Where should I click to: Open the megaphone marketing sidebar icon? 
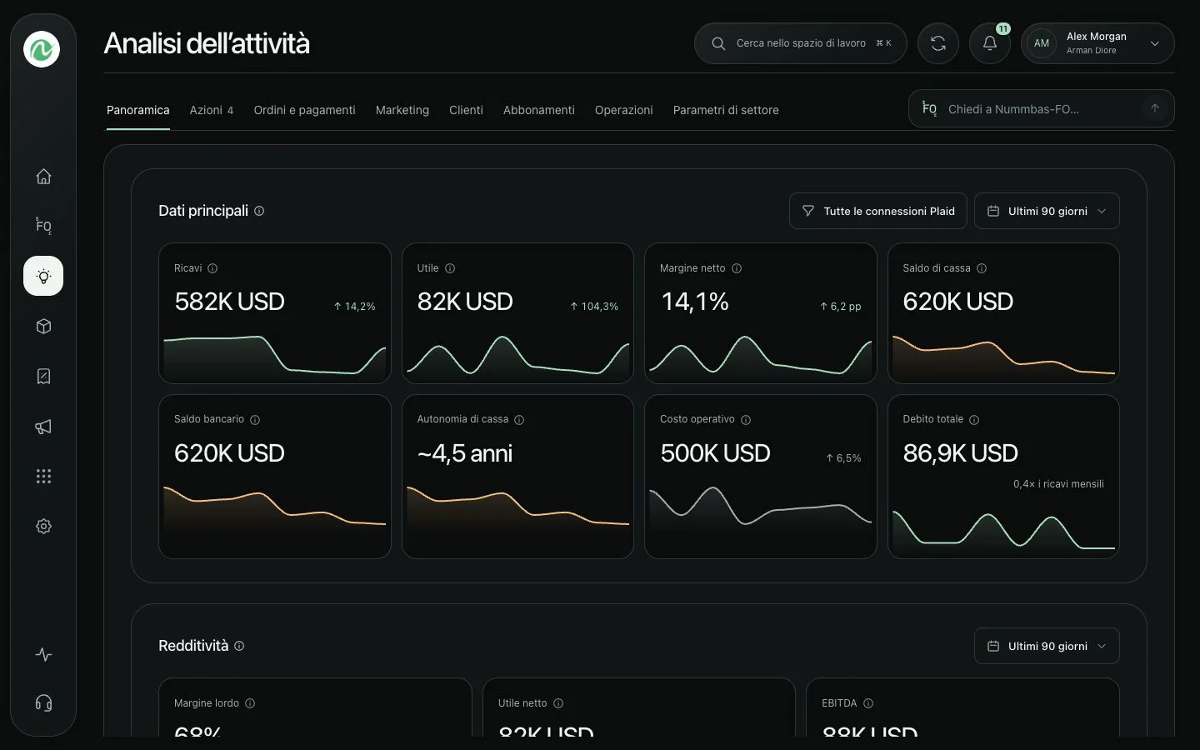tap(43, 427)
